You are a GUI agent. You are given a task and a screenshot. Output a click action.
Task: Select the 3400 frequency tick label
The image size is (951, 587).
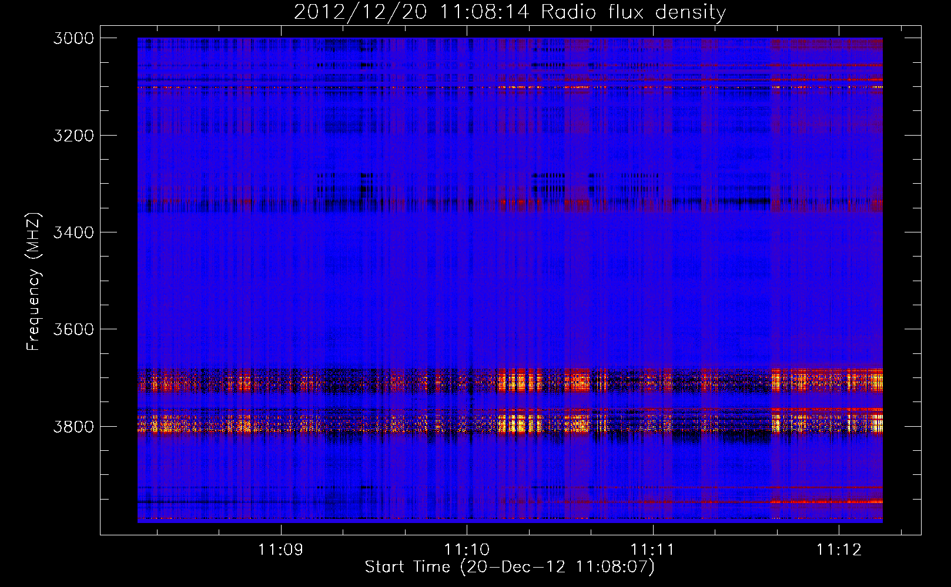(73, 232)
